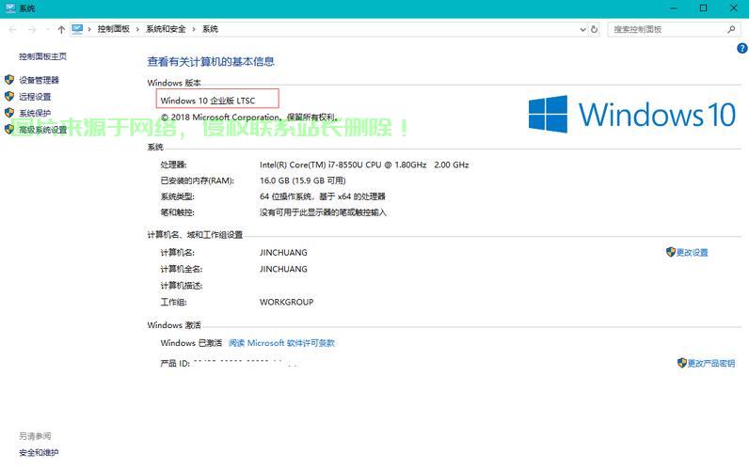Click the 2018 Microsoft Corporation copyright text
The image size is (749, 470).
click(x=249, y=117)
